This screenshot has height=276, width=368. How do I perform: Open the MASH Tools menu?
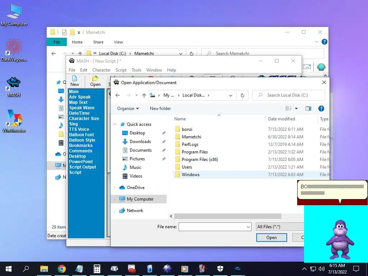coord(136,70)
